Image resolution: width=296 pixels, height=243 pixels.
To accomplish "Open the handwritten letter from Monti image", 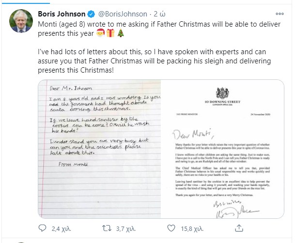I will pyautogui.click(x=100, y=147).
